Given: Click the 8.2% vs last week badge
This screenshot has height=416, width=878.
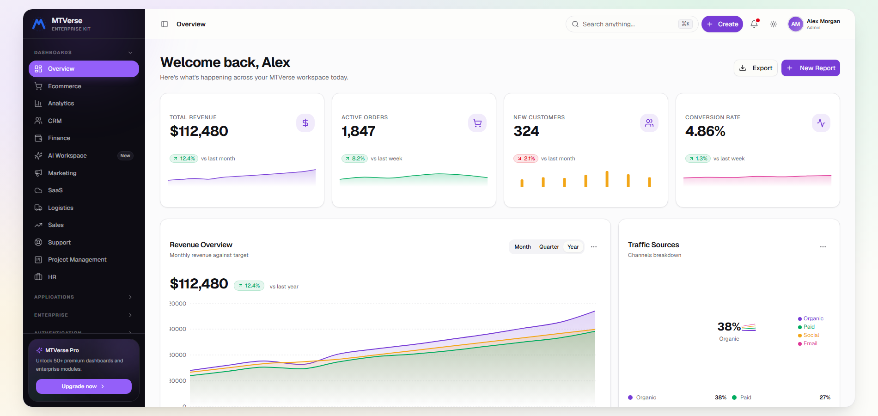Looking at the screenshot, I should pyautogui.click(x=354, y=159).
